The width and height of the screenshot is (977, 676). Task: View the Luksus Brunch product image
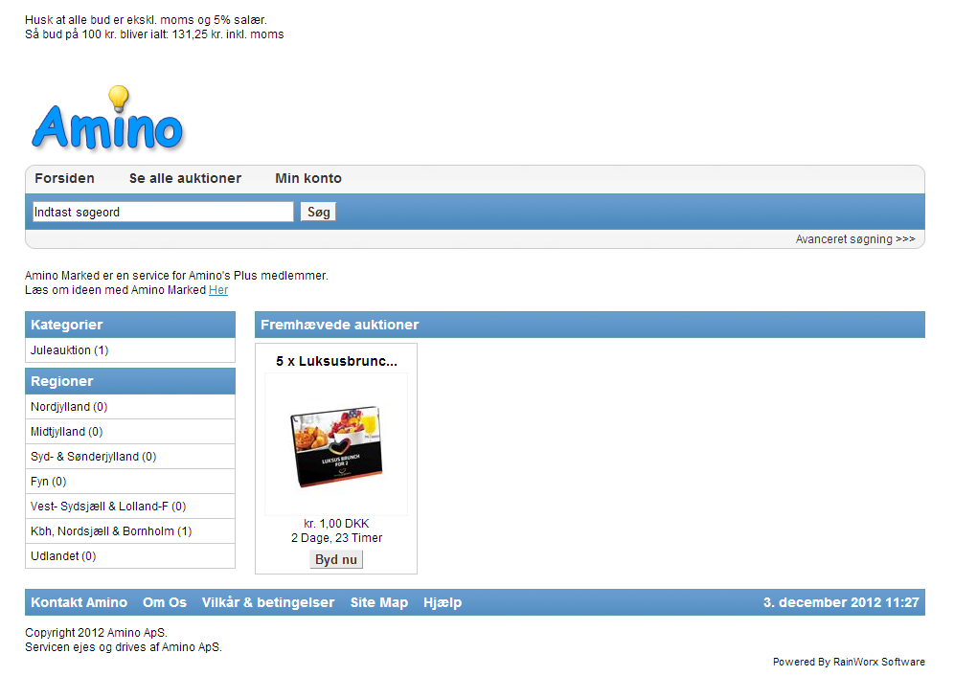336,445
